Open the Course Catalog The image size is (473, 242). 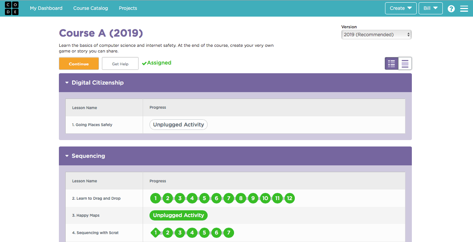(90, 8)
